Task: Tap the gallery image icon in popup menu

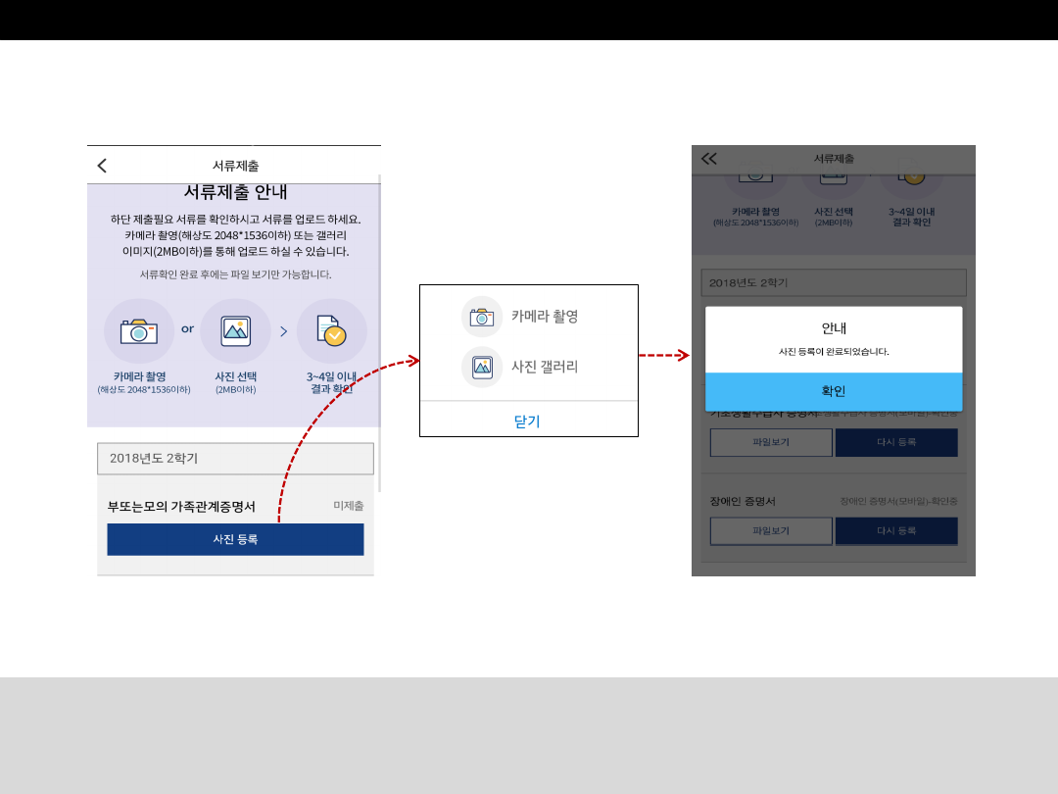Action: click(x=481, y=367)
